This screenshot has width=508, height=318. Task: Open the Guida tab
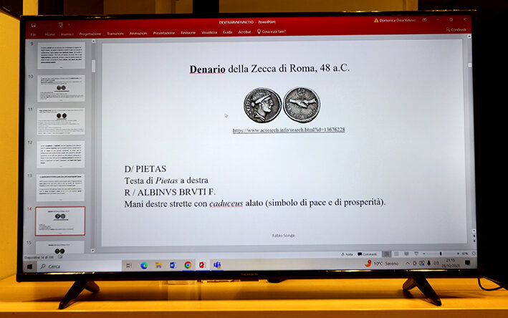227,32
